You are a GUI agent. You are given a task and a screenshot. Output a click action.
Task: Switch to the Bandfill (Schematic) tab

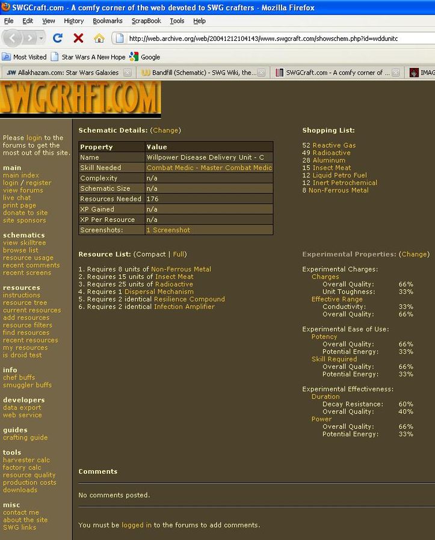click(x=199, y=73)
